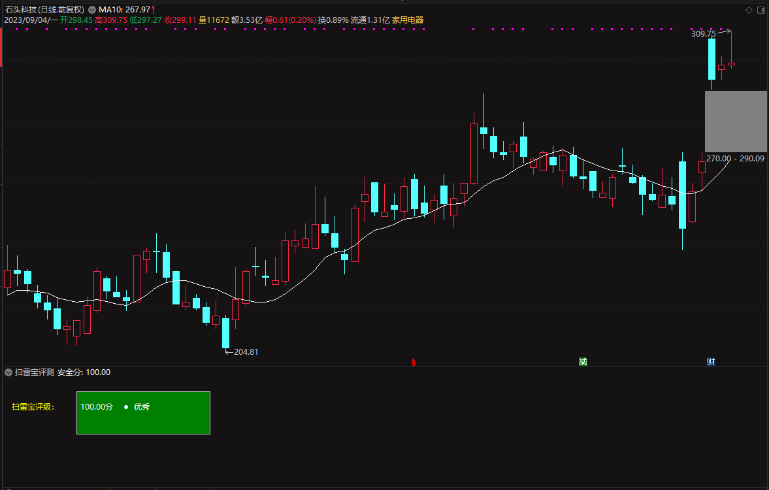The height and width of the screenshot is (490, 769).
Task: Click the float shares 流通1.31亿
Action: [x=370, y=20]
